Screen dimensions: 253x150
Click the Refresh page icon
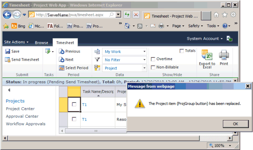[127, 15]
